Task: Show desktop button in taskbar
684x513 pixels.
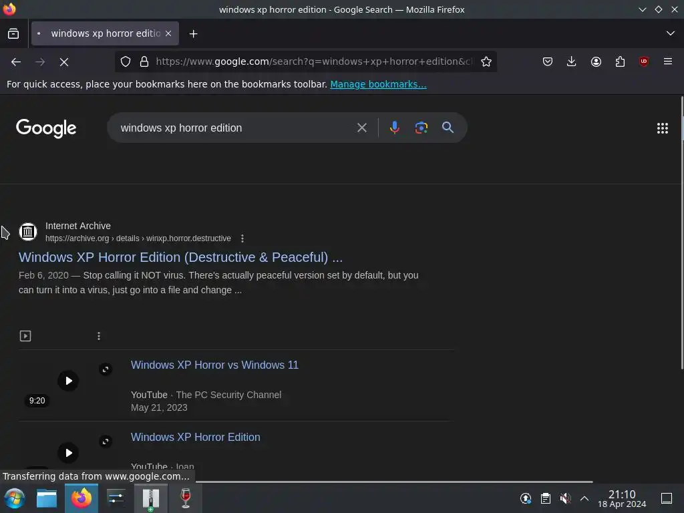Action: [x=666, y=498]
